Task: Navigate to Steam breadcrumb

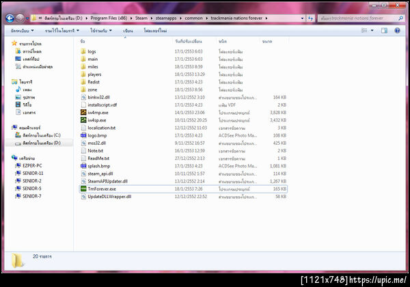Action: [141, 18]
